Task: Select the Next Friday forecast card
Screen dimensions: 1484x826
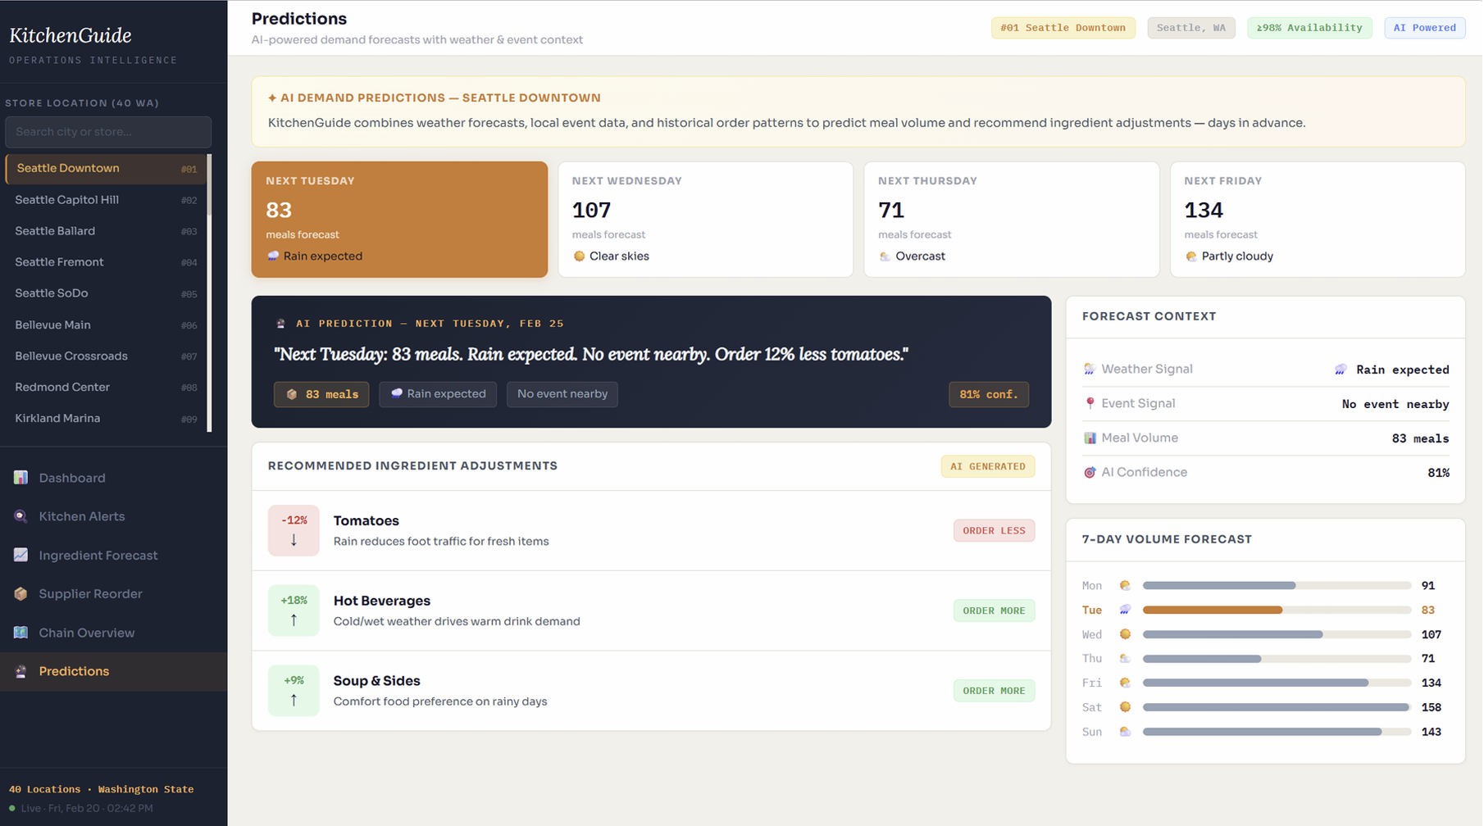Action: click(1318, 220)
